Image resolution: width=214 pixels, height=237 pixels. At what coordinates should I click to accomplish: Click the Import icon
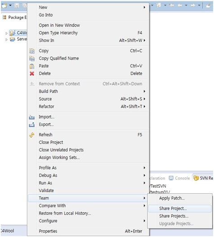tap(32, 117)
